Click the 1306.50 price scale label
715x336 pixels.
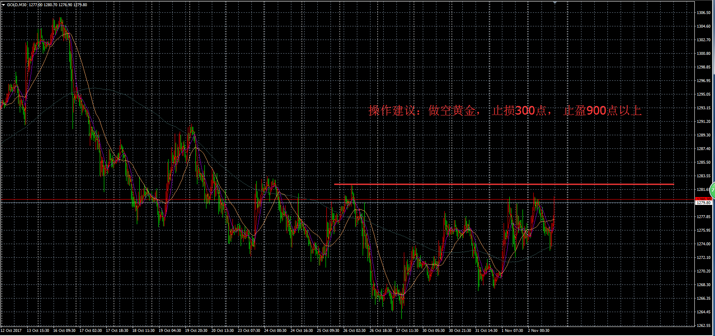click(x=703, y=13)
